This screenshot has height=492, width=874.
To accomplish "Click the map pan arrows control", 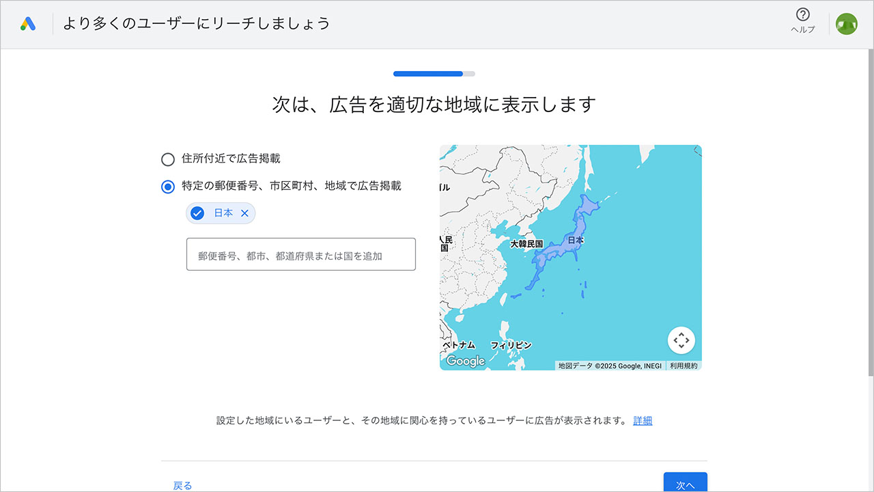I will click(681, 340).
